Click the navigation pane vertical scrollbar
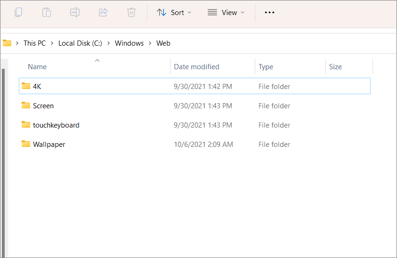Viewport: 397px width, 258px height. tap(3, 163)
